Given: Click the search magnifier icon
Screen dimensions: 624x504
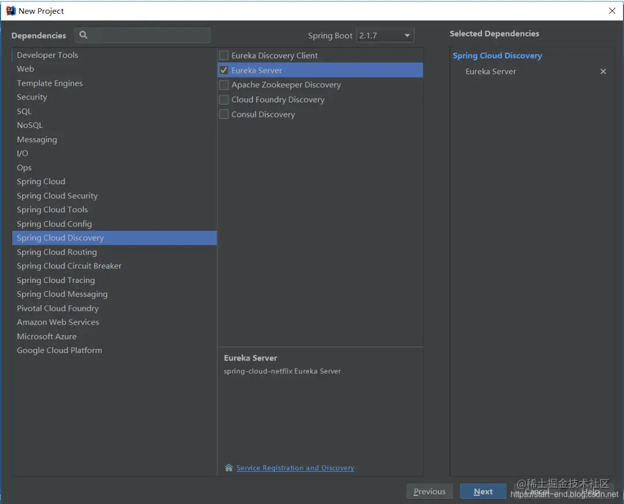Looking at the screenshot, I should point(83,35).
